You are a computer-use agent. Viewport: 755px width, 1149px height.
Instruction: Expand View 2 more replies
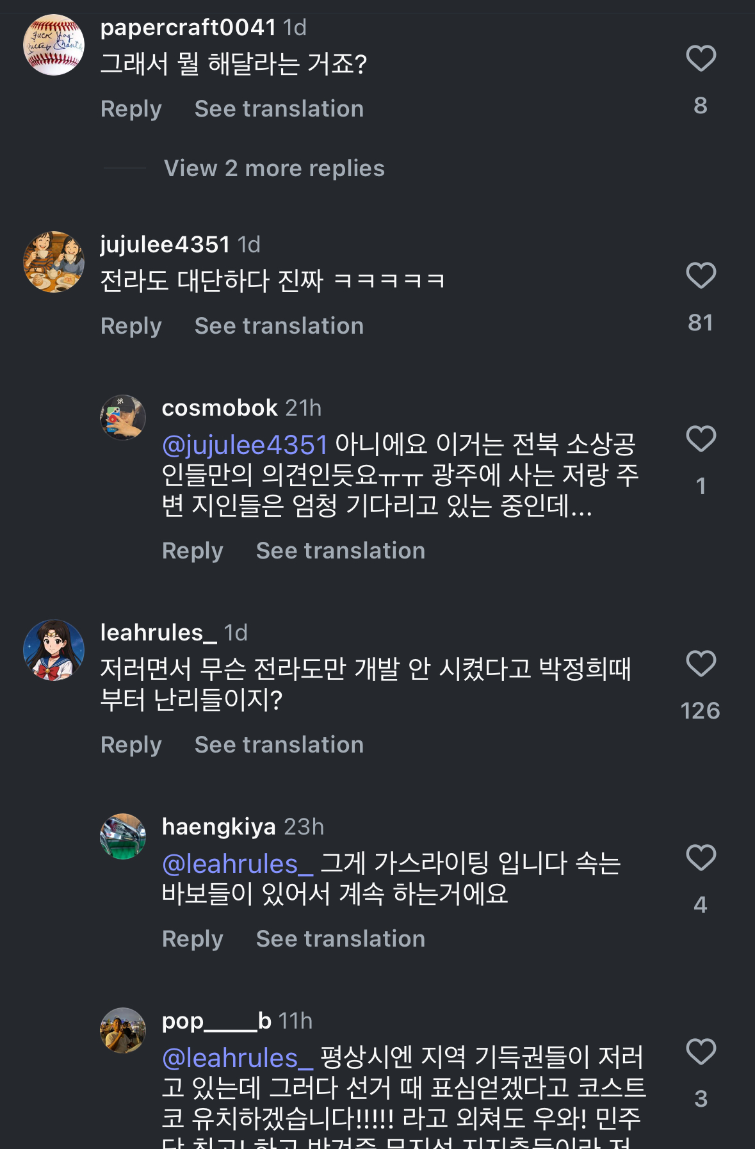tap(274, 168)
